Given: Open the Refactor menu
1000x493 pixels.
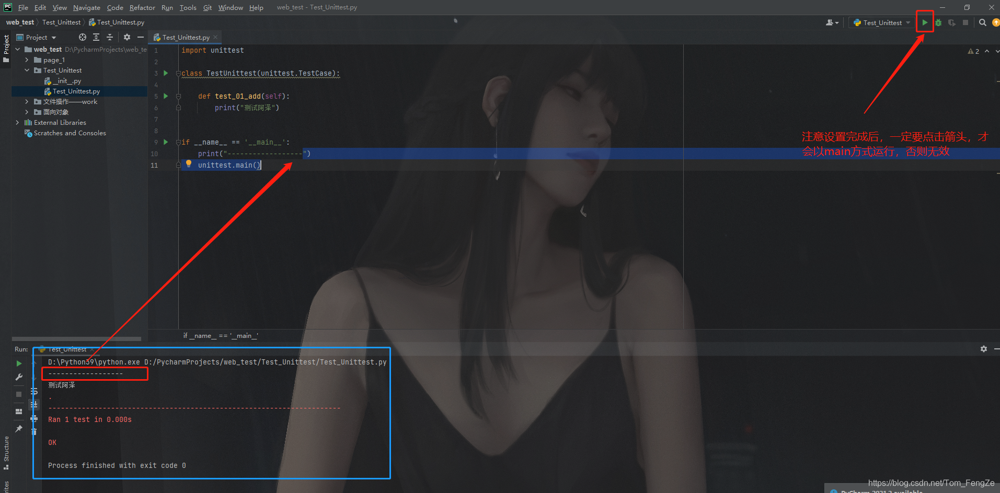Looking at the screenshot, I should (142, 7).
